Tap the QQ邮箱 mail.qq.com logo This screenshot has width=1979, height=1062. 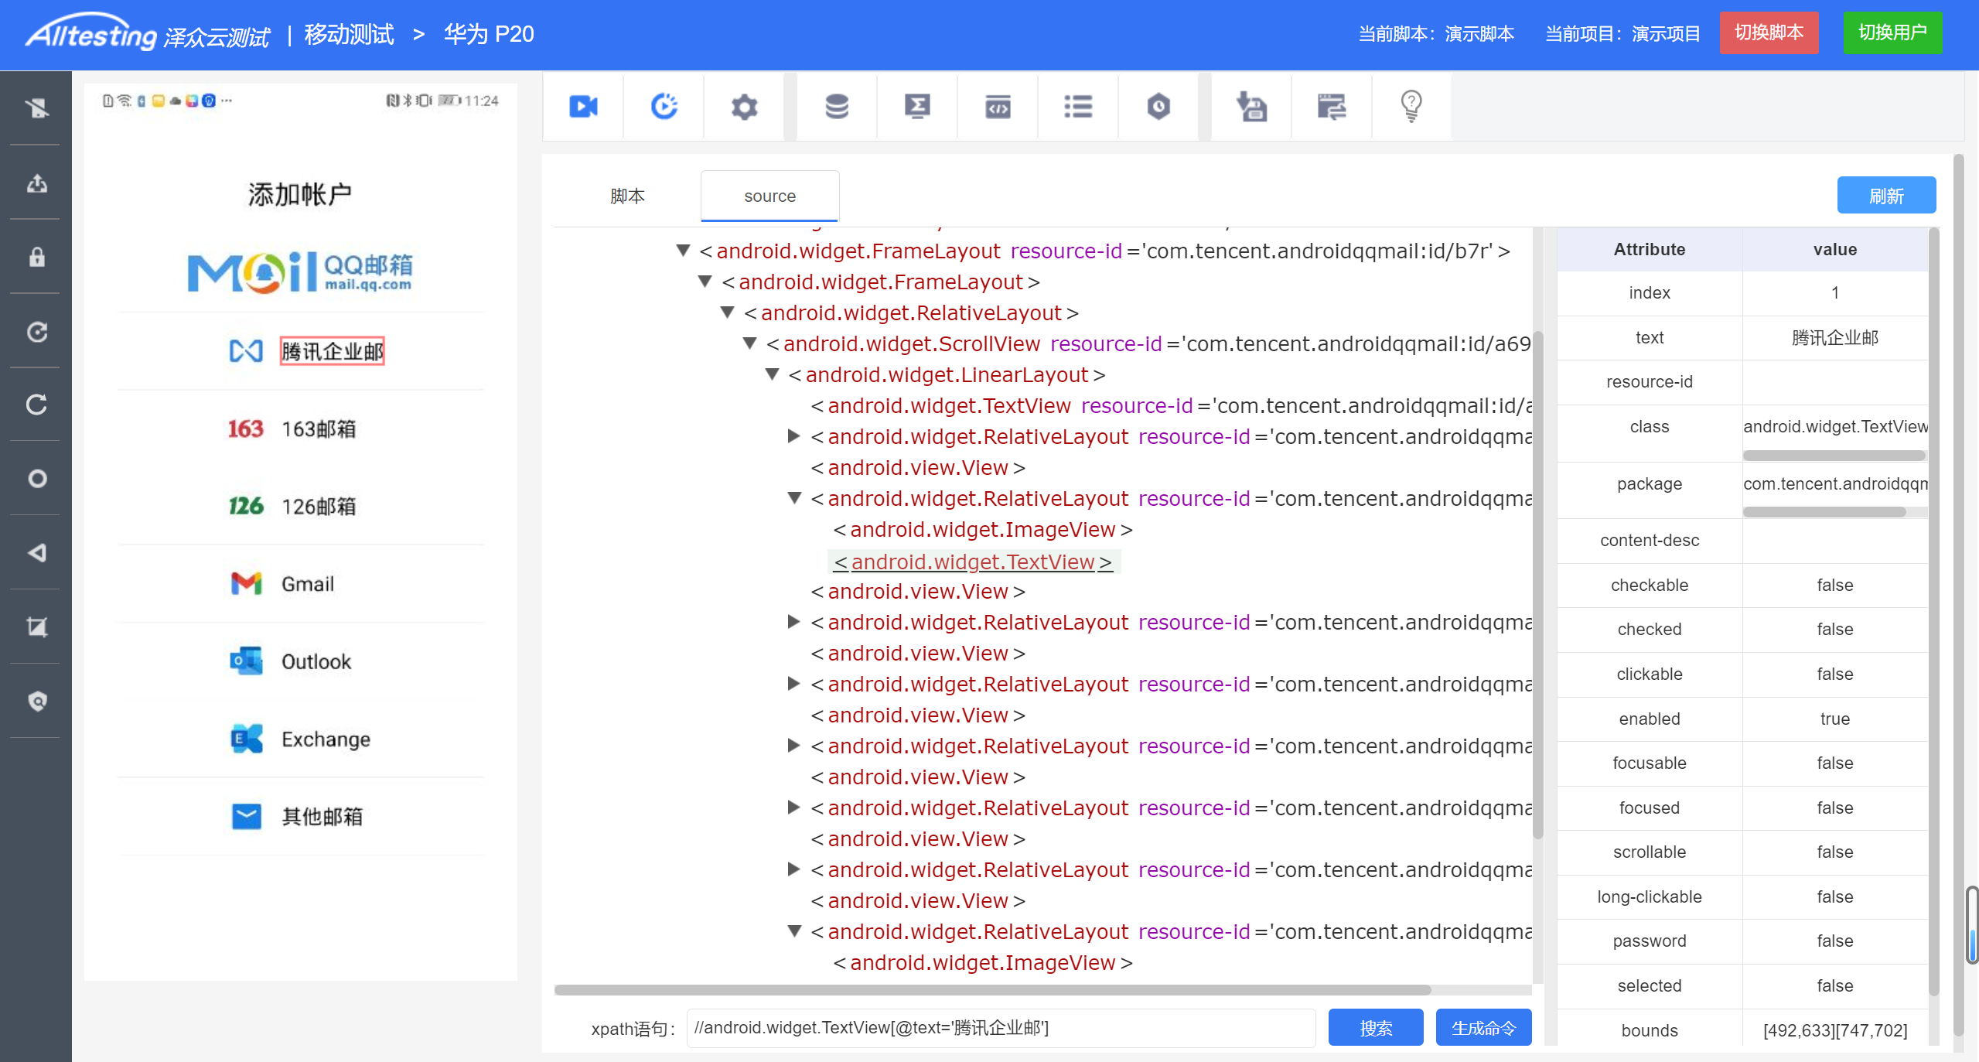click(x=300, y=271)
